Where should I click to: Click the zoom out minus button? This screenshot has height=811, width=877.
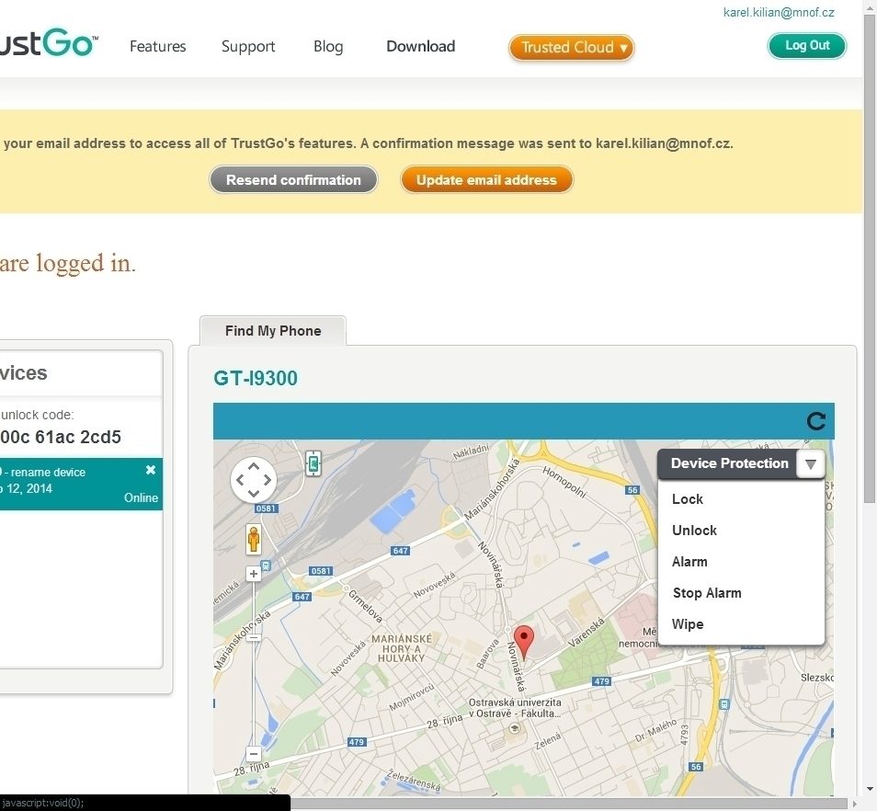[254, 753]
